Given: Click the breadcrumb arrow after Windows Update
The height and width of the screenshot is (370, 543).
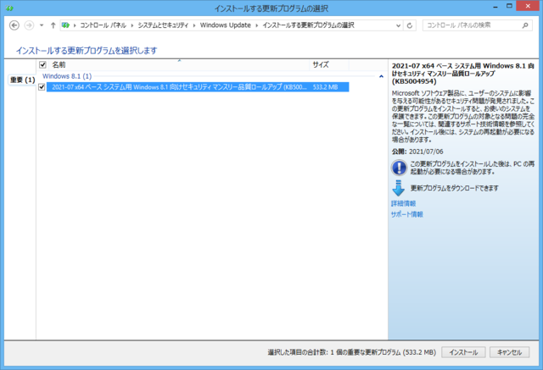Looking at the screenshot, I should [256, 25].
